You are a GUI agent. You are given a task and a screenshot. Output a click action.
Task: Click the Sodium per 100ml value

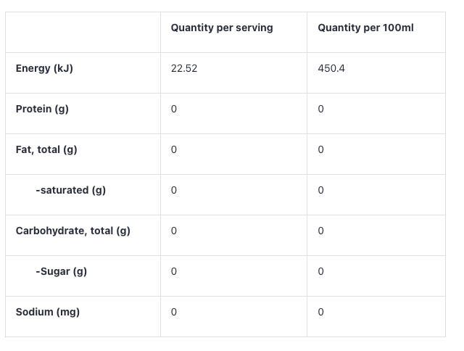click(x=320, y=313)
